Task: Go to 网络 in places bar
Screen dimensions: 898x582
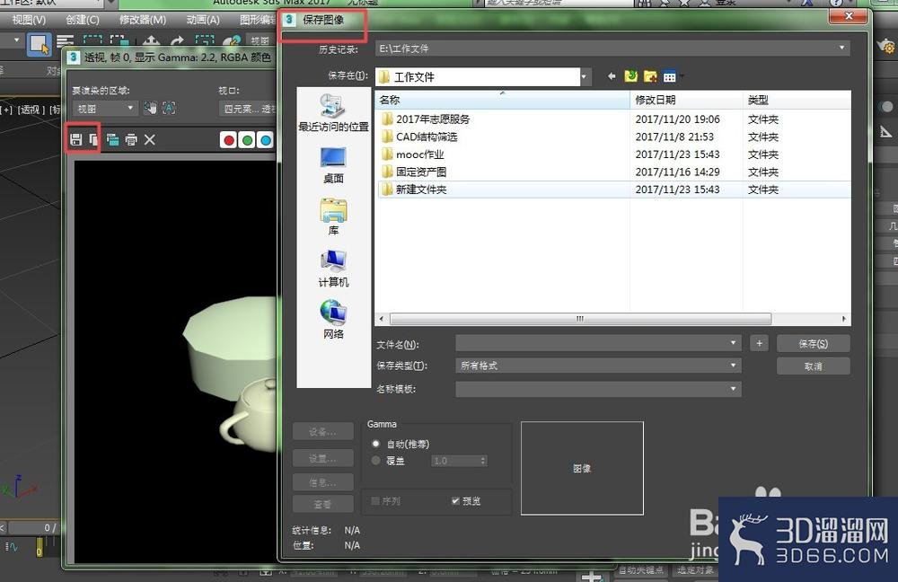Action: coord(333,320)
